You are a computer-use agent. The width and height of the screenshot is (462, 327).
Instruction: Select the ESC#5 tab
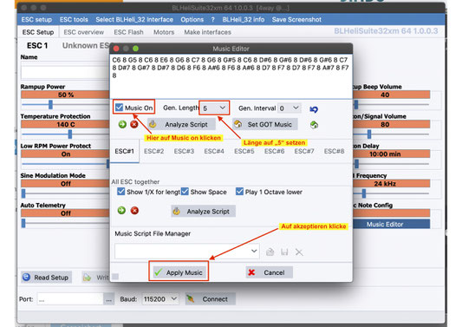244,151
